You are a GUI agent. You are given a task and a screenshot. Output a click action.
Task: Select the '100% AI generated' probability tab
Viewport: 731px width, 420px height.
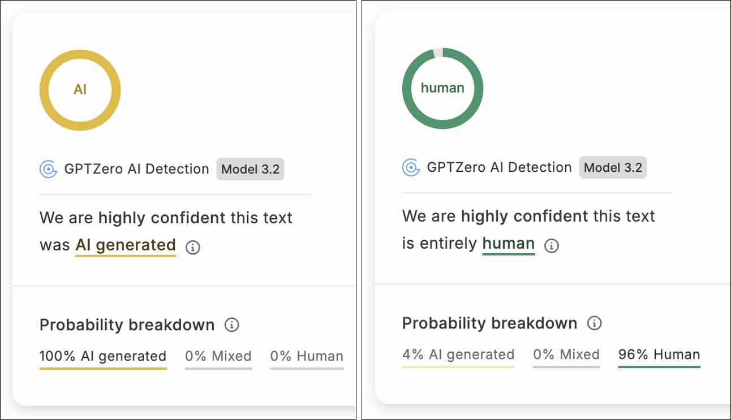103,358
